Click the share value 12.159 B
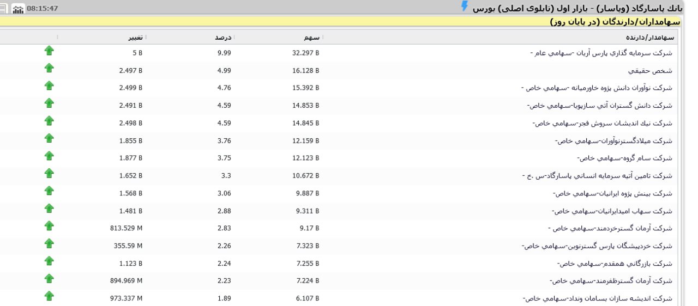Screen dimensions: 698x306 tap(305, 141)
